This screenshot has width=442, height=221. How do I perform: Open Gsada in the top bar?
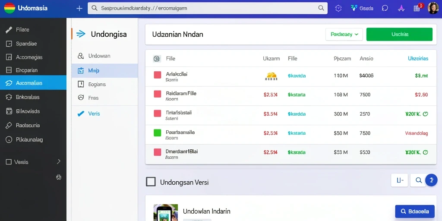coord(362,9)
